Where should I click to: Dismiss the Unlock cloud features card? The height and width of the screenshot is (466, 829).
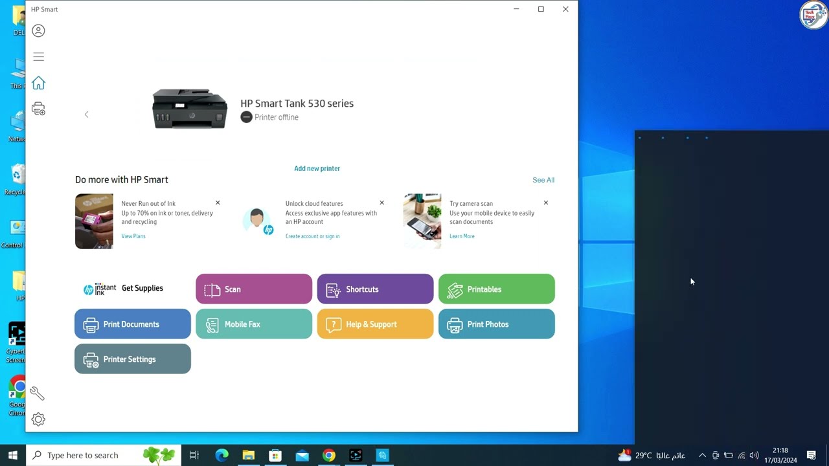(381, 203)
